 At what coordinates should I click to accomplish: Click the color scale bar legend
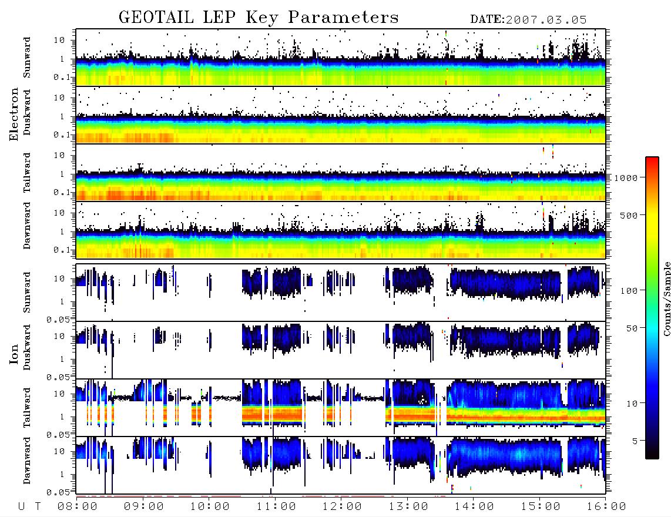point(652,308)
